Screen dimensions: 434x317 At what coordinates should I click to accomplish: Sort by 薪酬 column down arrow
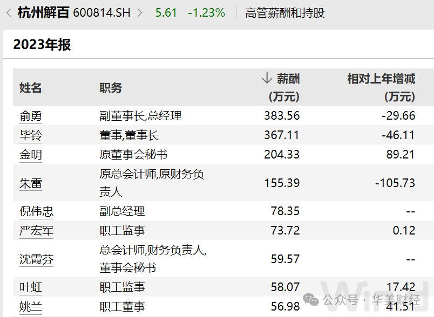pos(267,78)
